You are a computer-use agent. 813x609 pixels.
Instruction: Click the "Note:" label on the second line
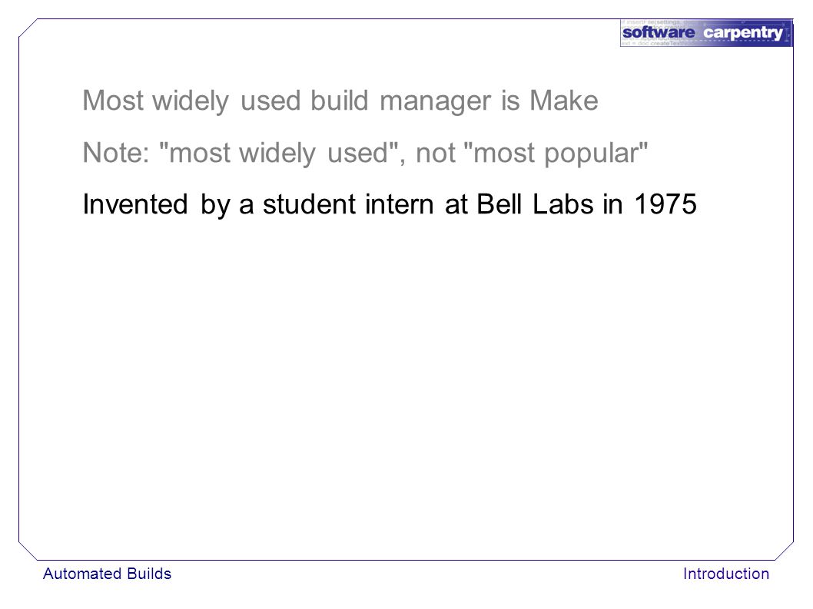click(116, 153)
